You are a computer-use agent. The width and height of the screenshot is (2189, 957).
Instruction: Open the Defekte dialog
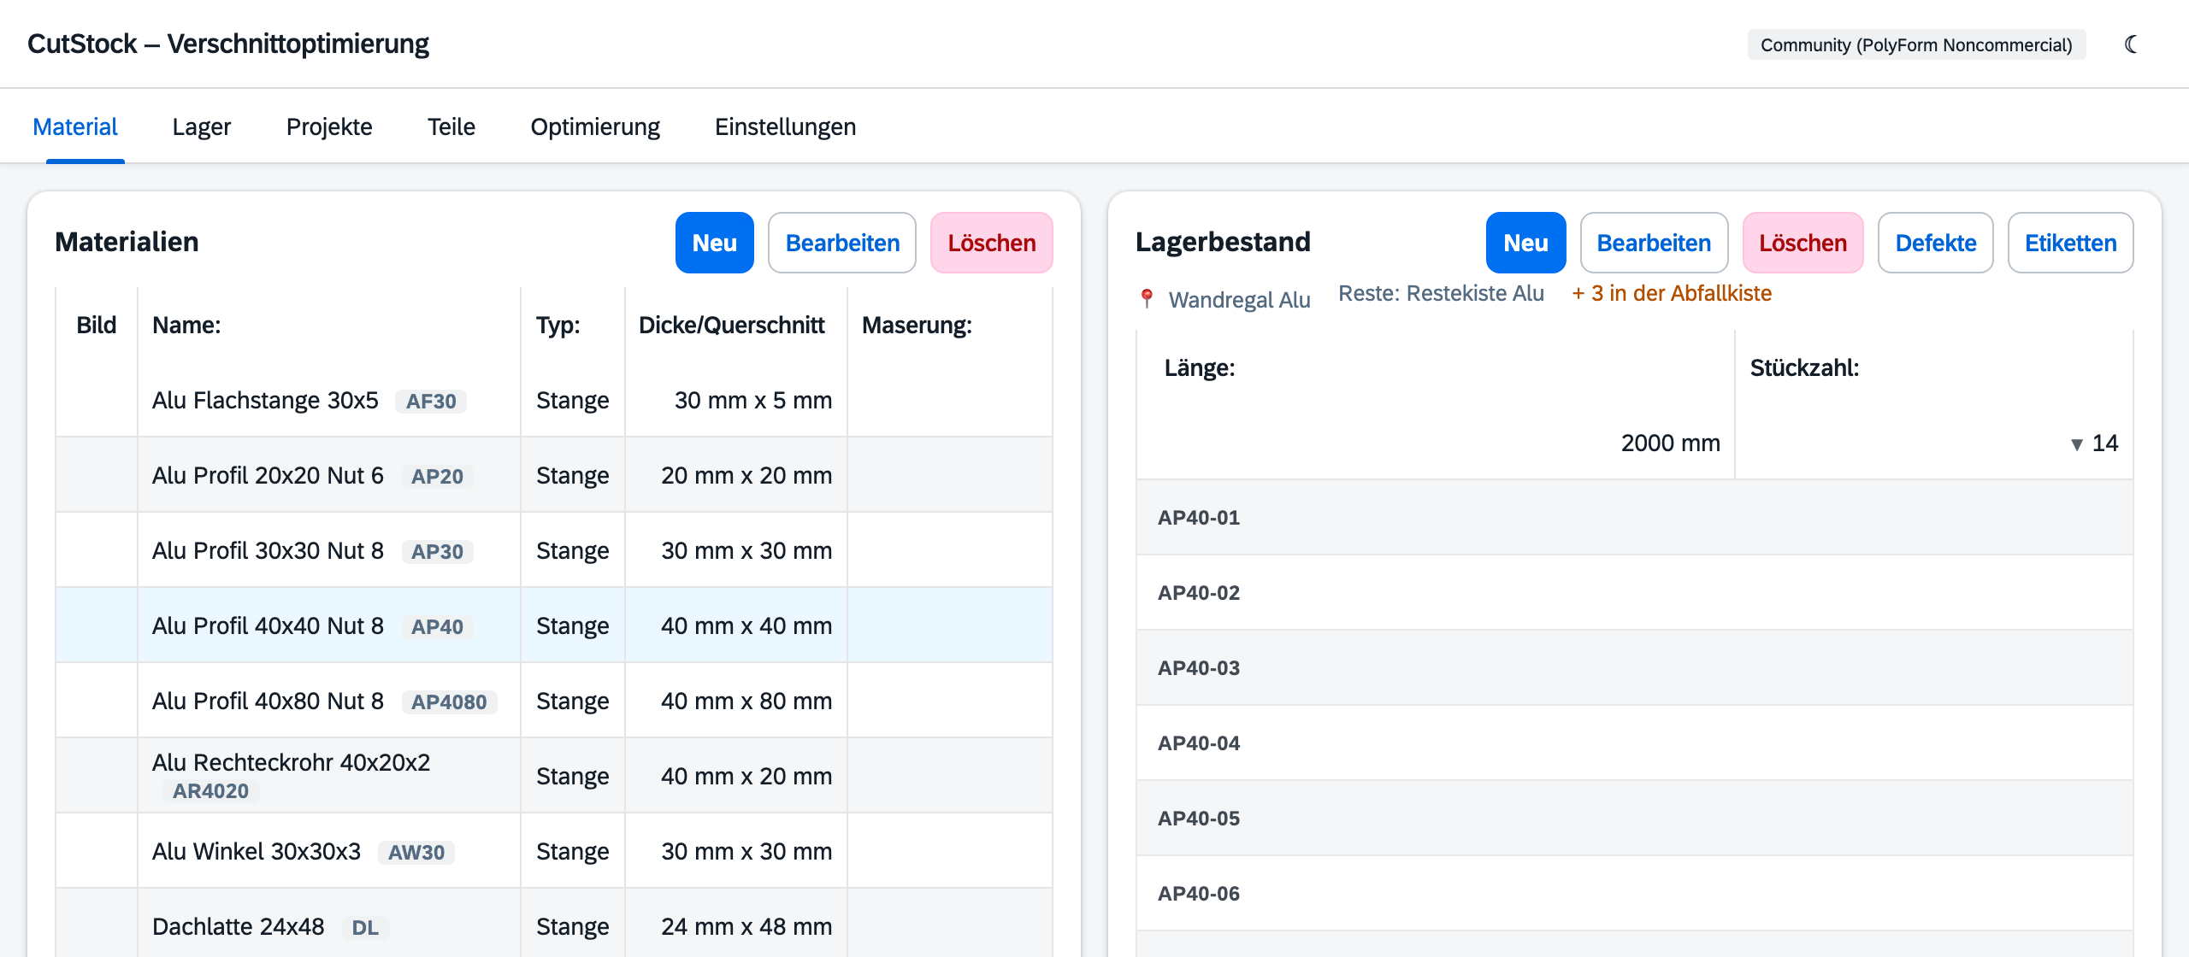[1936, 243]
